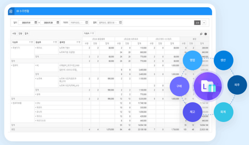Collapse the 주변기기 category row
This screenshot has height=145, width=249.
click(x=12, y=48)
